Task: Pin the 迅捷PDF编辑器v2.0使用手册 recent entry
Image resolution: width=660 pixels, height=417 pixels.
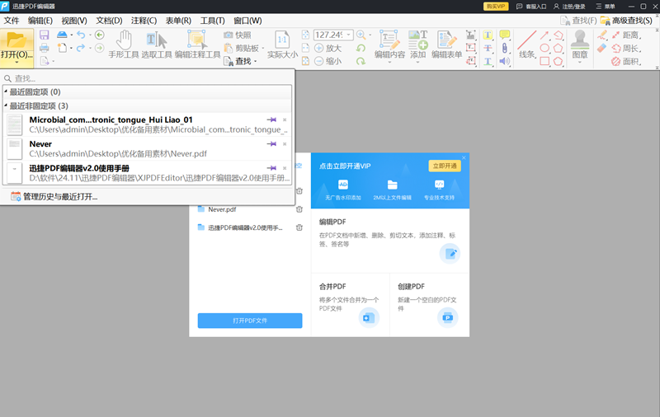Action: click(x=271, y=168)
